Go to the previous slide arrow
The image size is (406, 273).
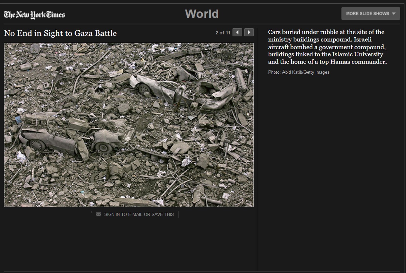pos(237,32)
